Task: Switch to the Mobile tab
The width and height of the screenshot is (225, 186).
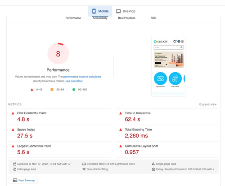Action: 100,11
